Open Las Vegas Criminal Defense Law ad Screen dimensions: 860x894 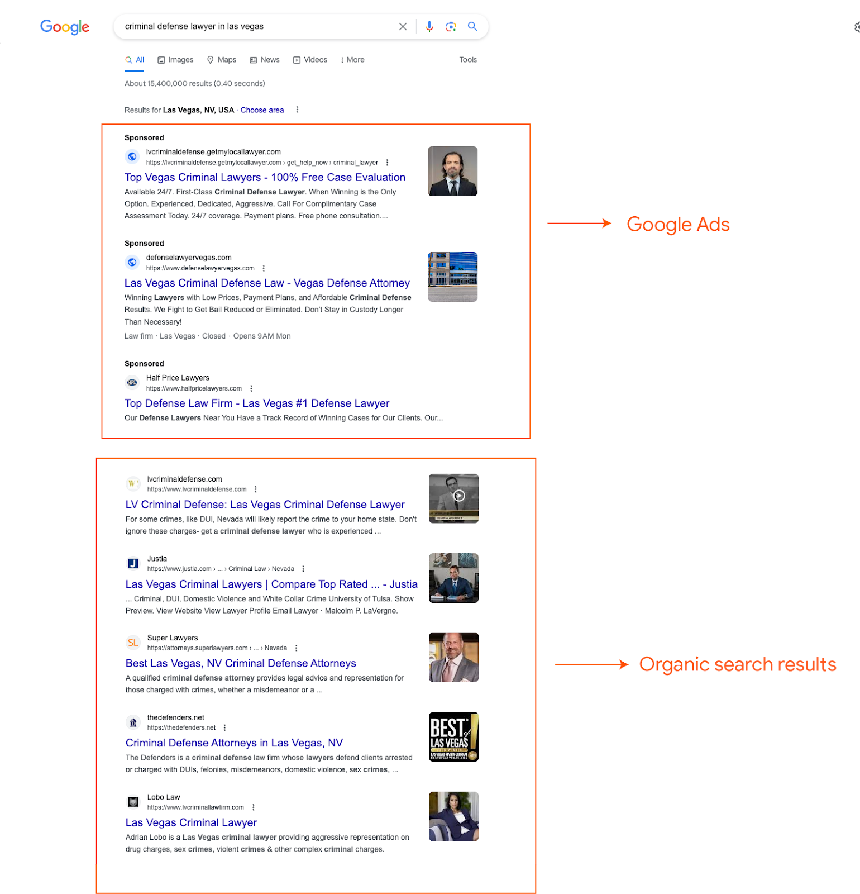(x=267, y=283)
